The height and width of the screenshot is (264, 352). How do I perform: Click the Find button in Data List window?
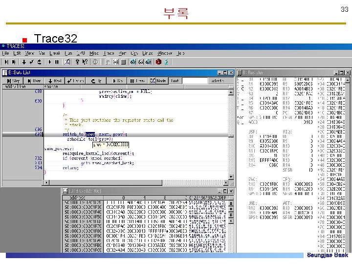(x=175, y=81)
